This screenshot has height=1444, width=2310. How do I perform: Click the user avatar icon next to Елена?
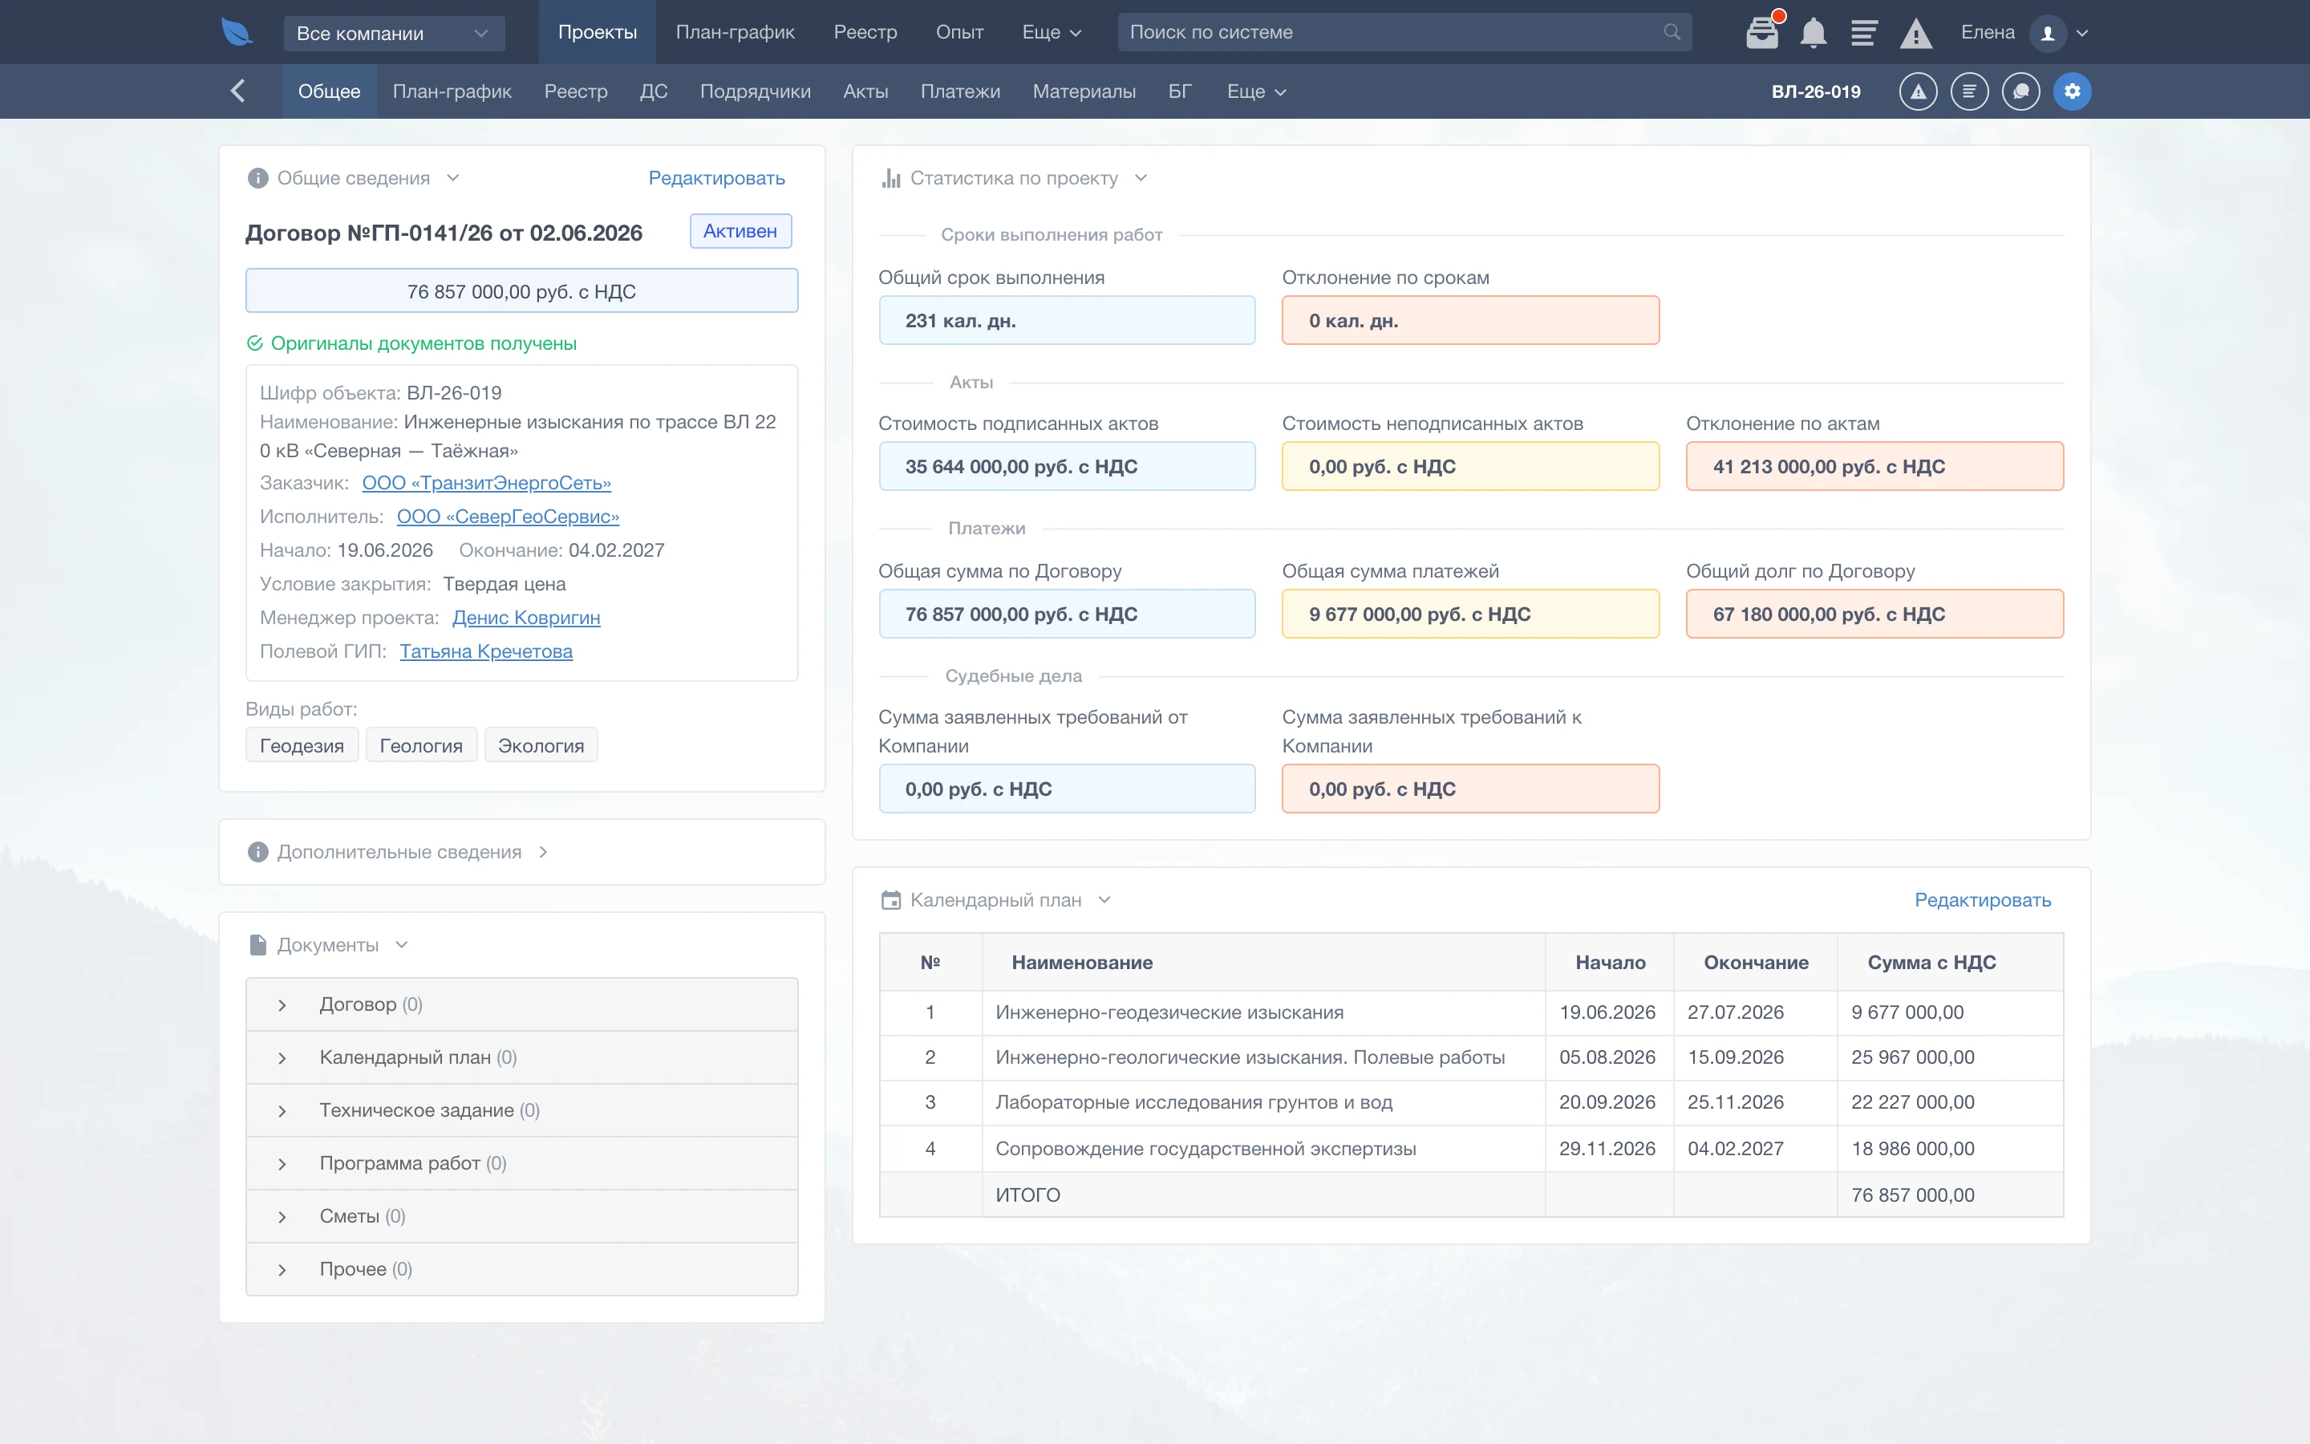pos(2048,32)
